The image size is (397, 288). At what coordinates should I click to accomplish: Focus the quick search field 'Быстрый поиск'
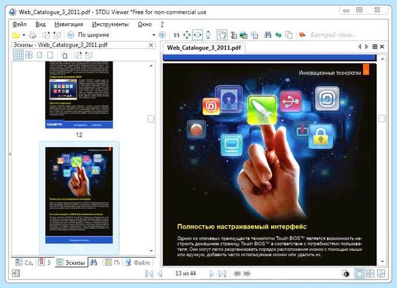[333, 35]
